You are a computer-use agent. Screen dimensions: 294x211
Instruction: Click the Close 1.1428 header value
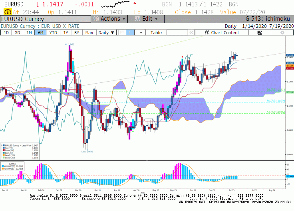coord(194,12)
